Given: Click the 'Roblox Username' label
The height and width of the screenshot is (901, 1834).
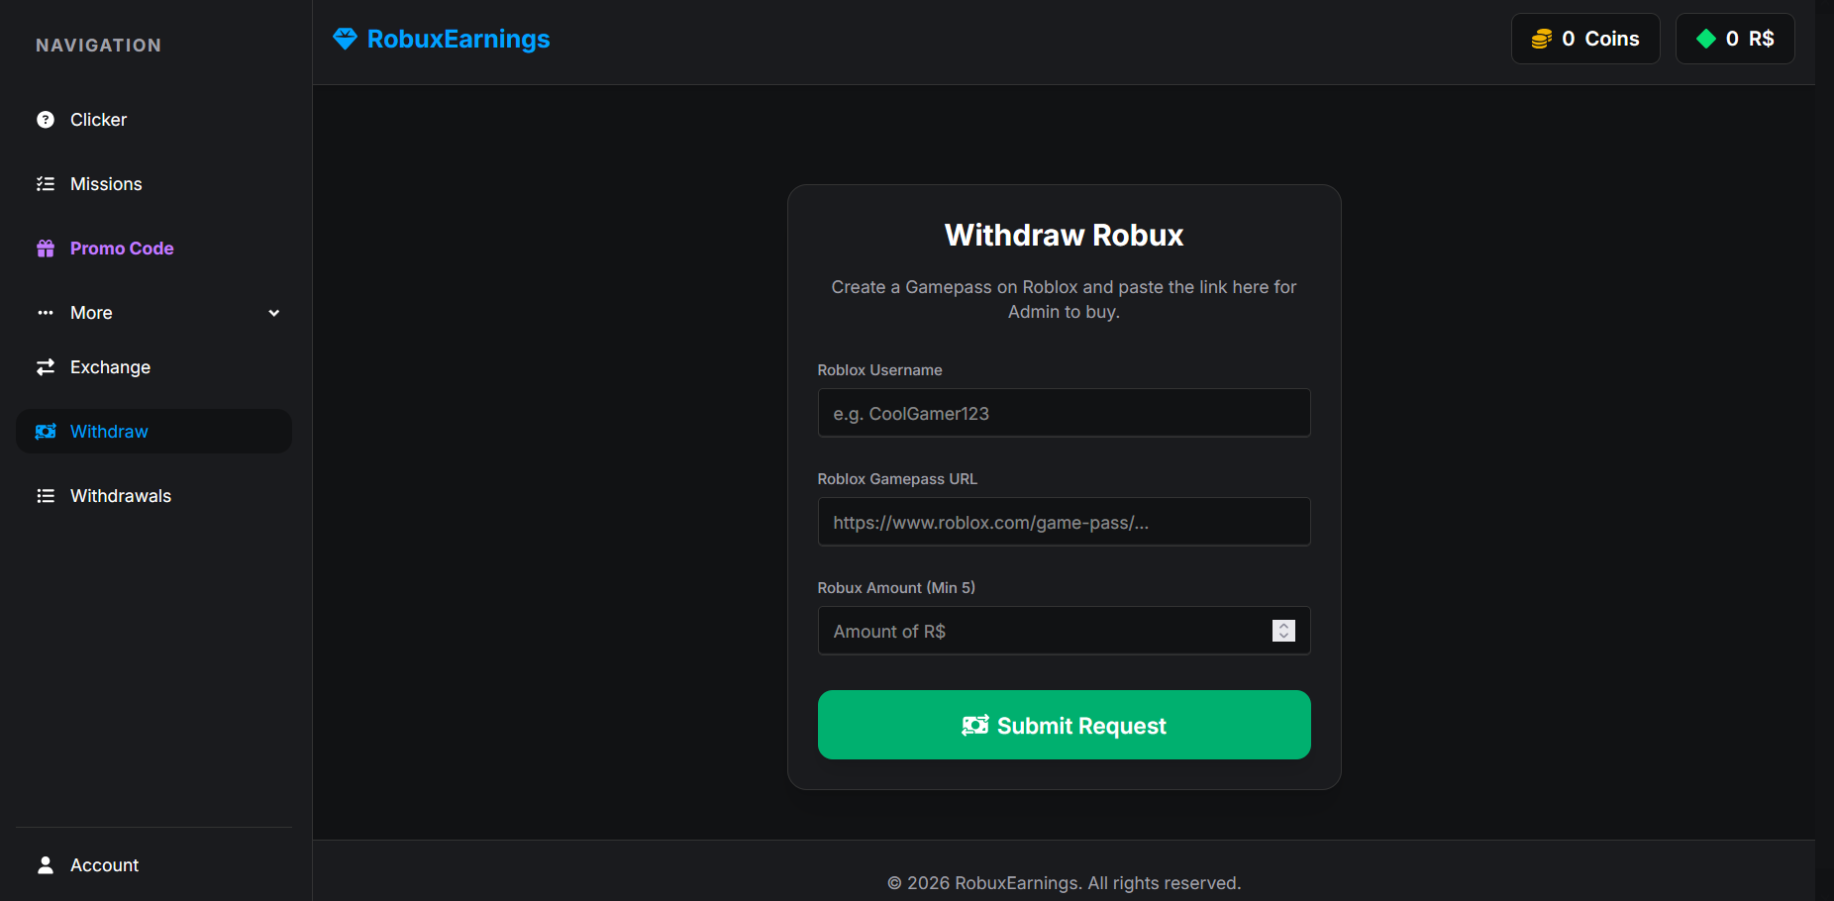Looking at the screenshot, I should coord(880,370).
